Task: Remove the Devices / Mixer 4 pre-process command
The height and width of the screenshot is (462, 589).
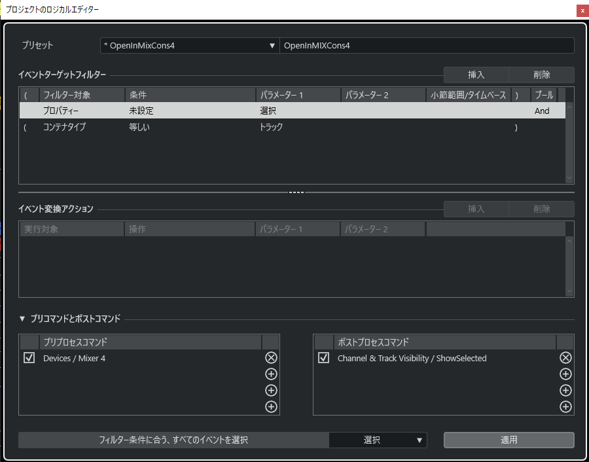Action: click(x=271, y=357)
